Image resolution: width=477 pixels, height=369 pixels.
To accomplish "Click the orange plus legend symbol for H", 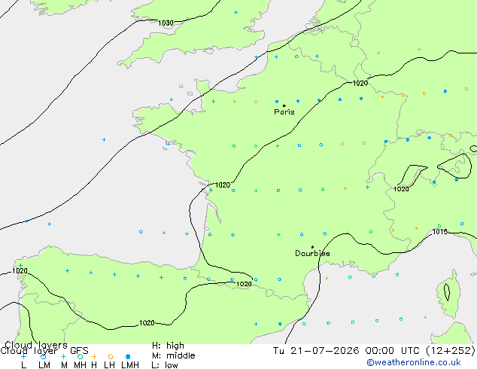I will click(94, 356).
